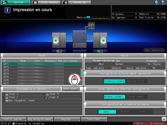Open the Réglage menu
167x125 pixels.
click(67, 119)
